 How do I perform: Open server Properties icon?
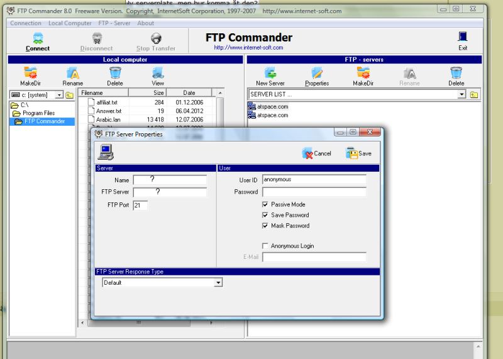coord(317,73)
